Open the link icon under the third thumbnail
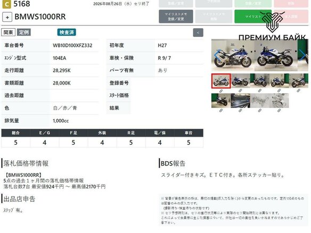The height and width of the screenshot is (233, 311). pos(260,90)
